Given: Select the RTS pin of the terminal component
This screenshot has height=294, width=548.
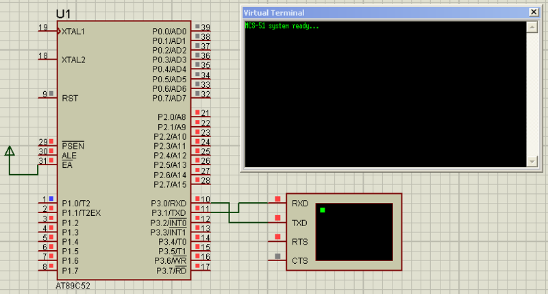Looking at the screenshot, I should tap(277, 238).
